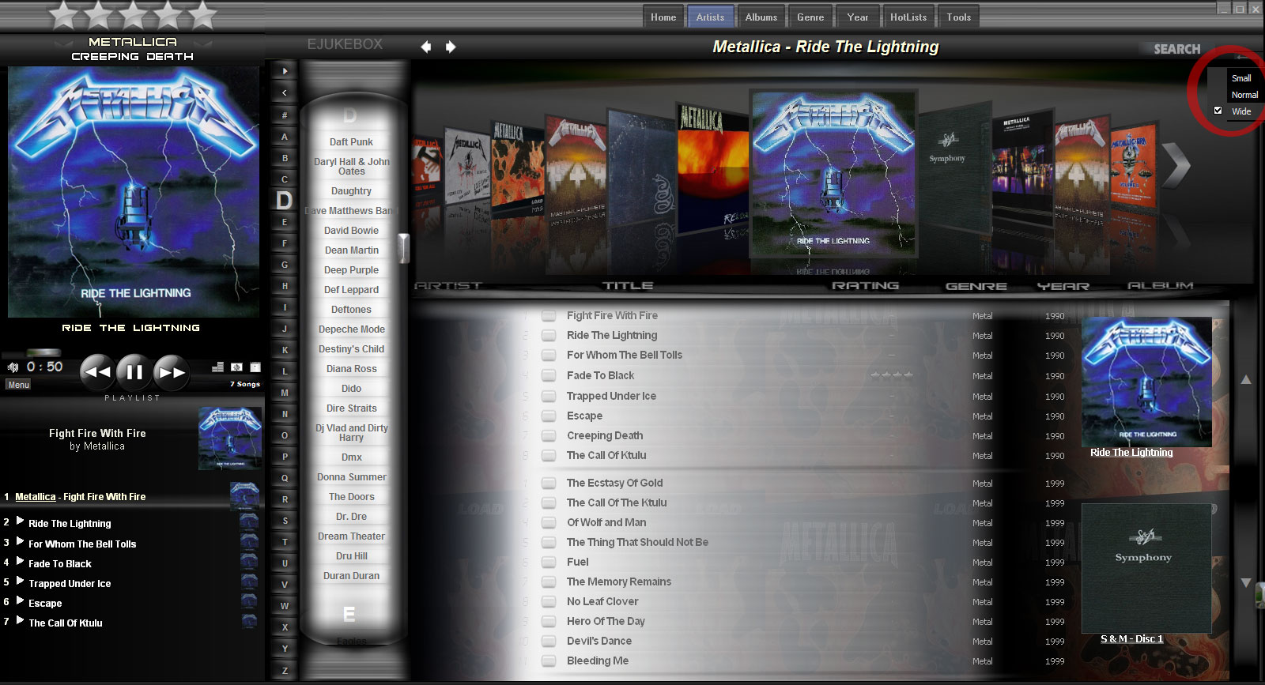Tick the checkbox next to No Leaf Clover
Viewport: 1265px width, 685px height.
tap(549, 601)
